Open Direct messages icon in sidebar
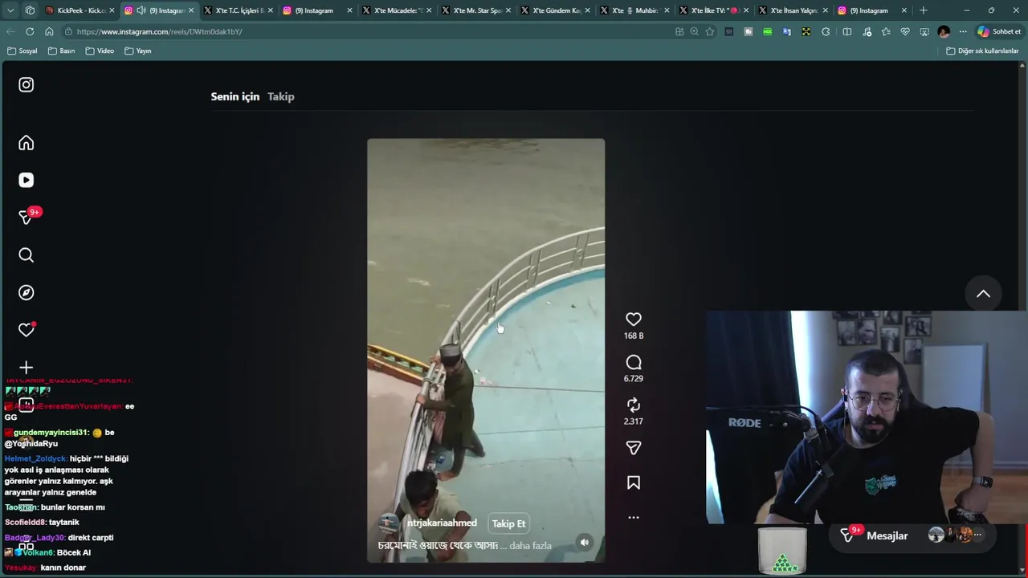Screen dimensions: 1028x578 [27, 218]
